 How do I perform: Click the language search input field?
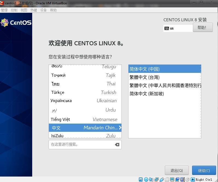click(x=85, y=145)
